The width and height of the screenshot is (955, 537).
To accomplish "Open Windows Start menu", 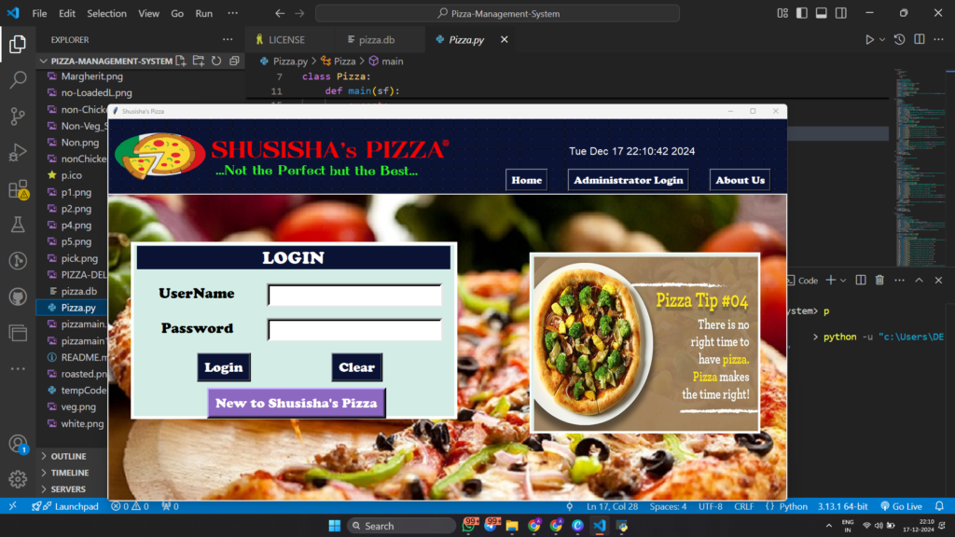I will [335, 526].
